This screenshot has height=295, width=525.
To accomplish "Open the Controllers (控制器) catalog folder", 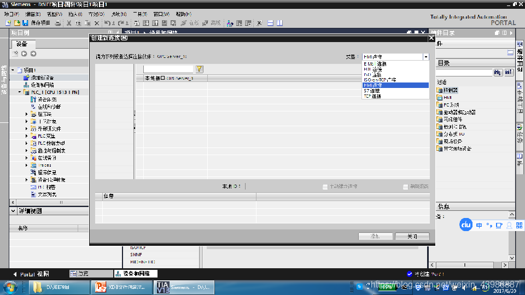I will point(447,90).
